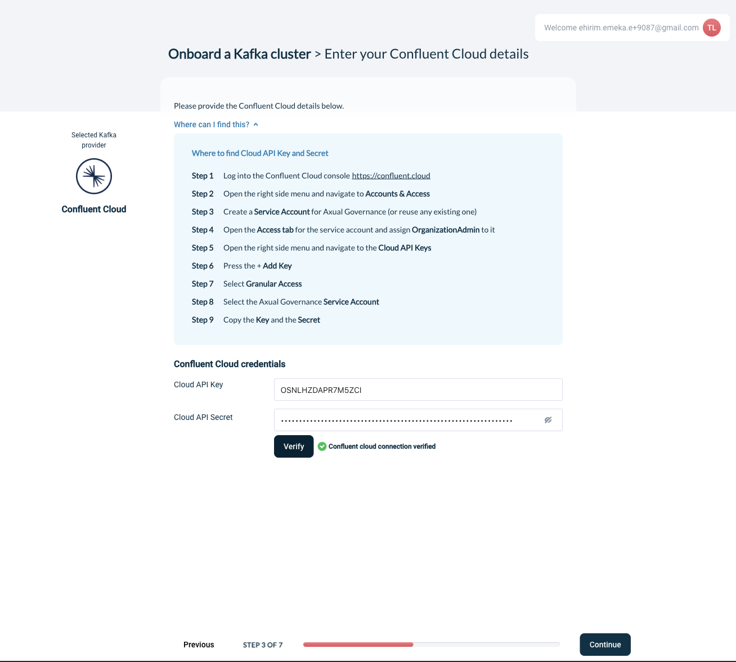Click the 'Cloud API Key' field label
Image resolution: width=736 pixels, height=662 pixels.
[199, 384]
